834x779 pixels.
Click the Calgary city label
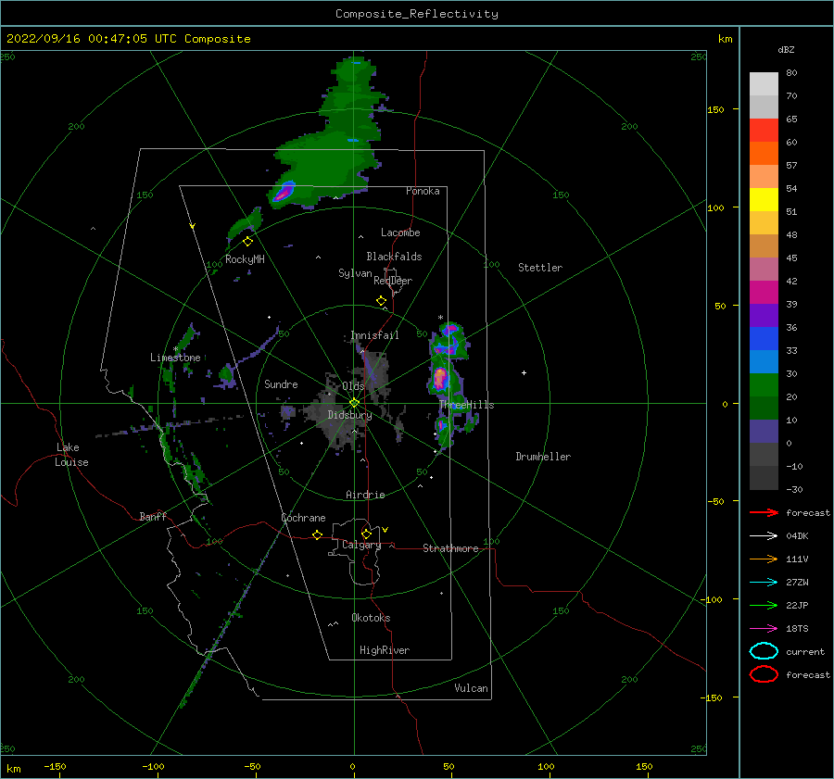tap(361, 545)
